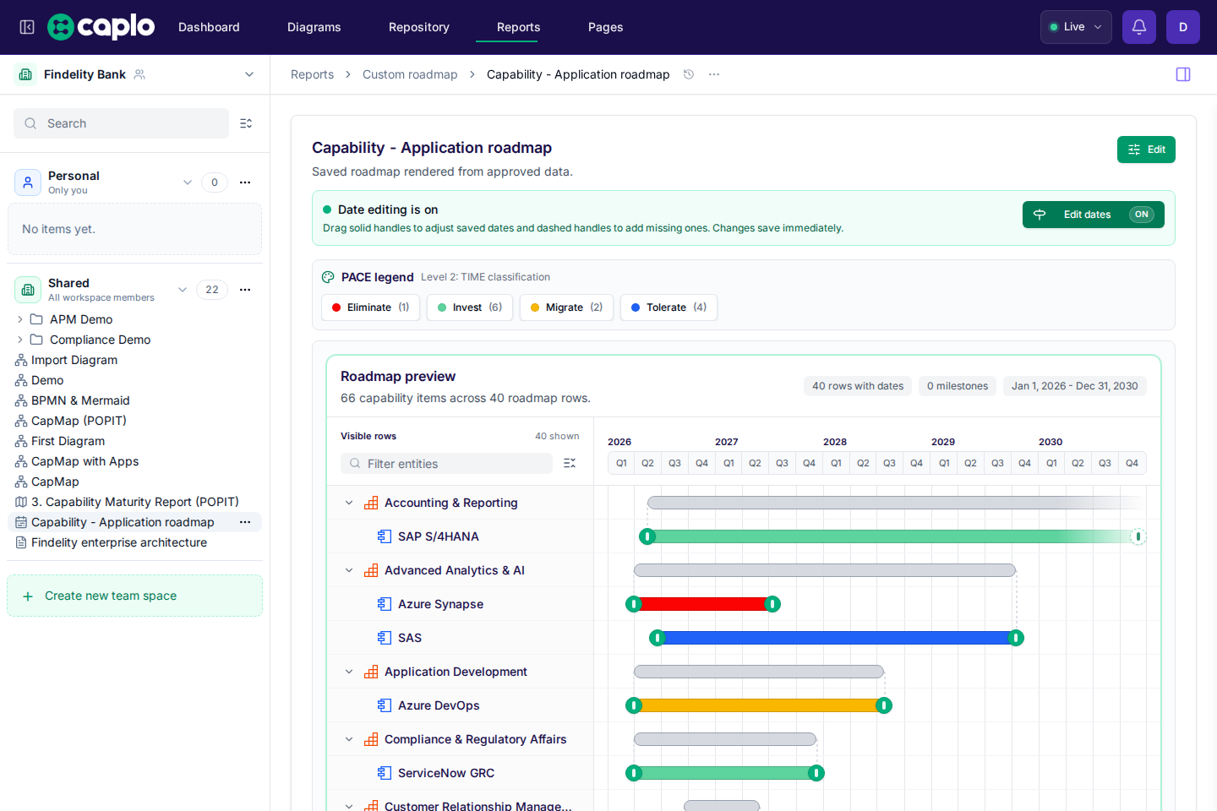
Task: Create new team space
Action: (x=134, y=596)
